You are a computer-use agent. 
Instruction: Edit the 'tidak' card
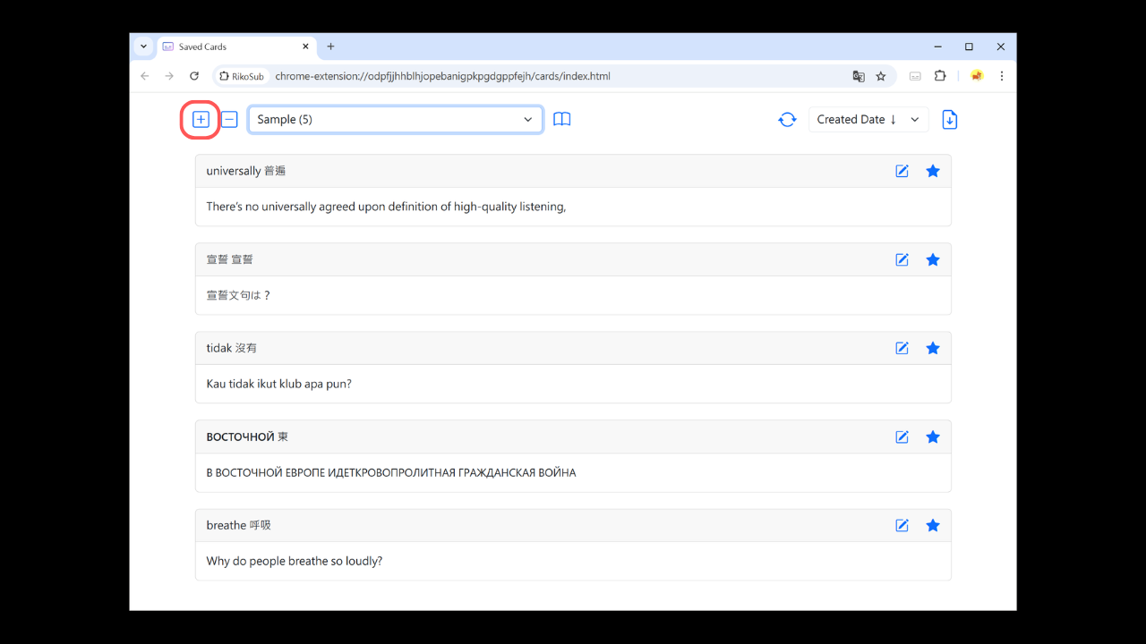click(x=902, y=348)
